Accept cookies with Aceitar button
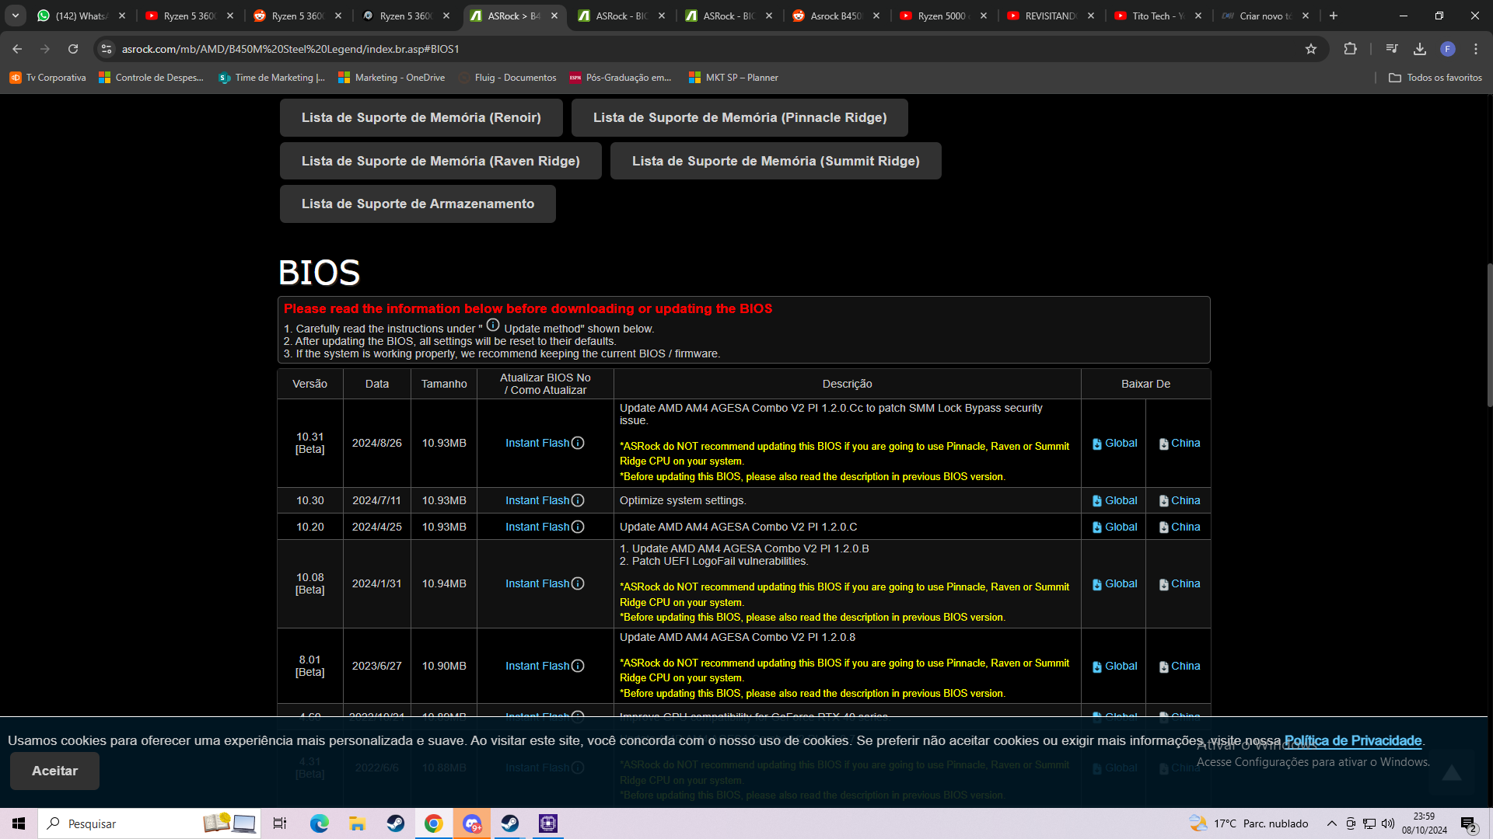Viewport: 1493px width, 839px height. [54, 771]
